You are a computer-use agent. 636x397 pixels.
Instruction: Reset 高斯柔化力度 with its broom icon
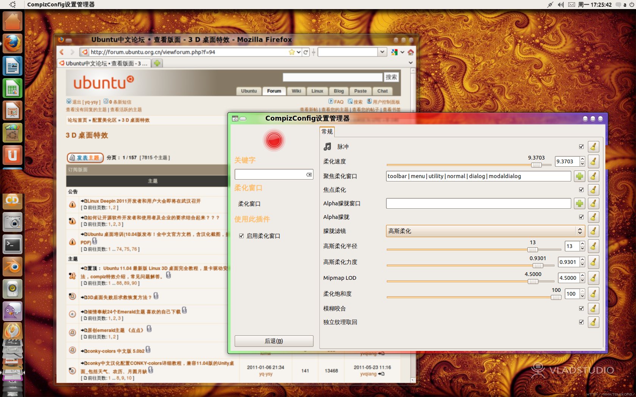tap(593, 262)
